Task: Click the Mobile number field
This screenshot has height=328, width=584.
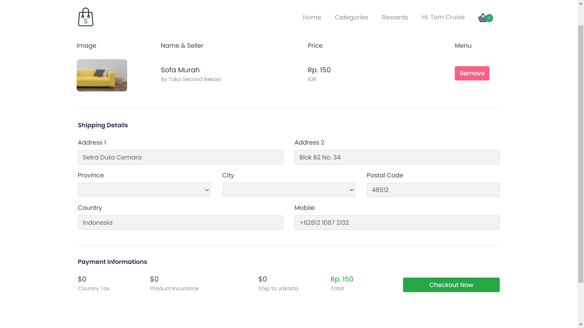Action: click(397, 223)
